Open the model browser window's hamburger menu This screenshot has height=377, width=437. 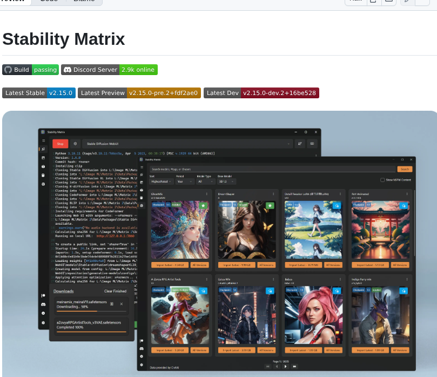point(142,167)
